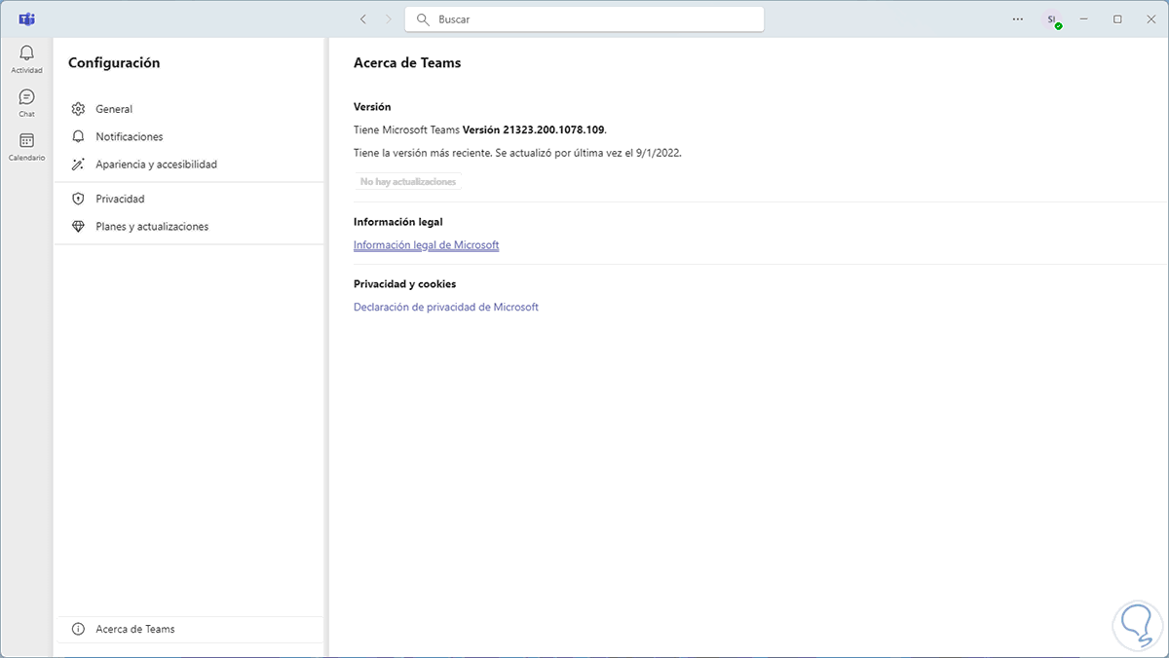
Task: Open the Chat bubble icon
Action: click(x=26, y=97)
